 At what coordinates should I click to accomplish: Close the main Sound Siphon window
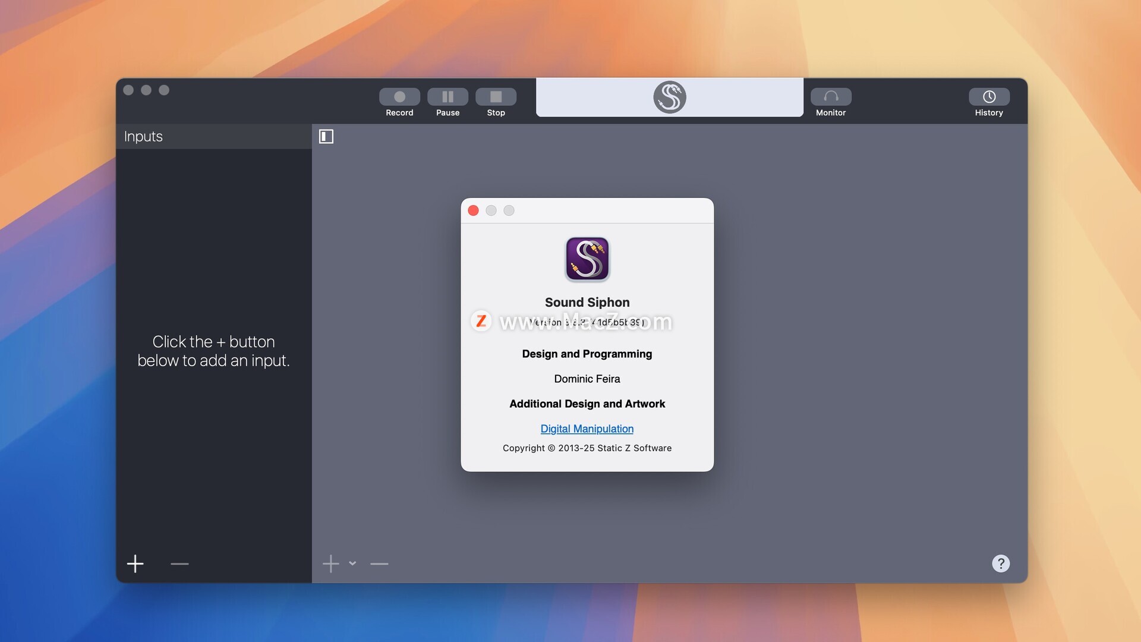(128, 90)
